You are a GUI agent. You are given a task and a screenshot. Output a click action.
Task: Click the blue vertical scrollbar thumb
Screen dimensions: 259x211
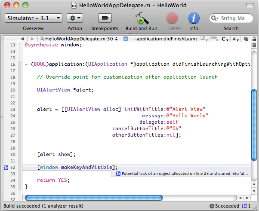click(254, 125)
